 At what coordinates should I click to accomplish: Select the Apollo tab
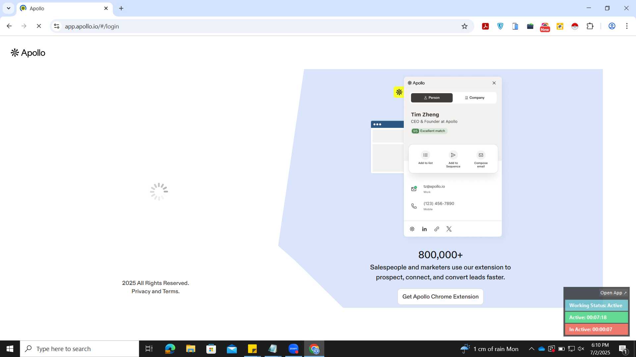65,8
